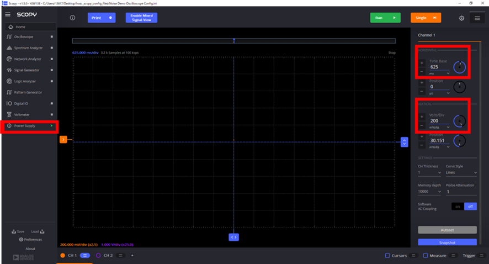The height and width of the screenshot is (264, 489).
Task: Toggle CH 2 purple channel circle
Action: (x=98, y=256)
